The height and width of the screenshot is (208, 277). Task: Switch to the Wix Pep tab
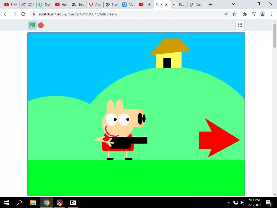click(x=179, y=5)
